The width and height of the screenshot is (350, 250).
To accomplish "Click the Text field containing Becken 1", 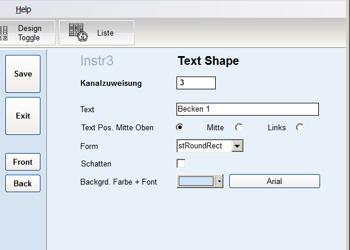I will [247, 109].
